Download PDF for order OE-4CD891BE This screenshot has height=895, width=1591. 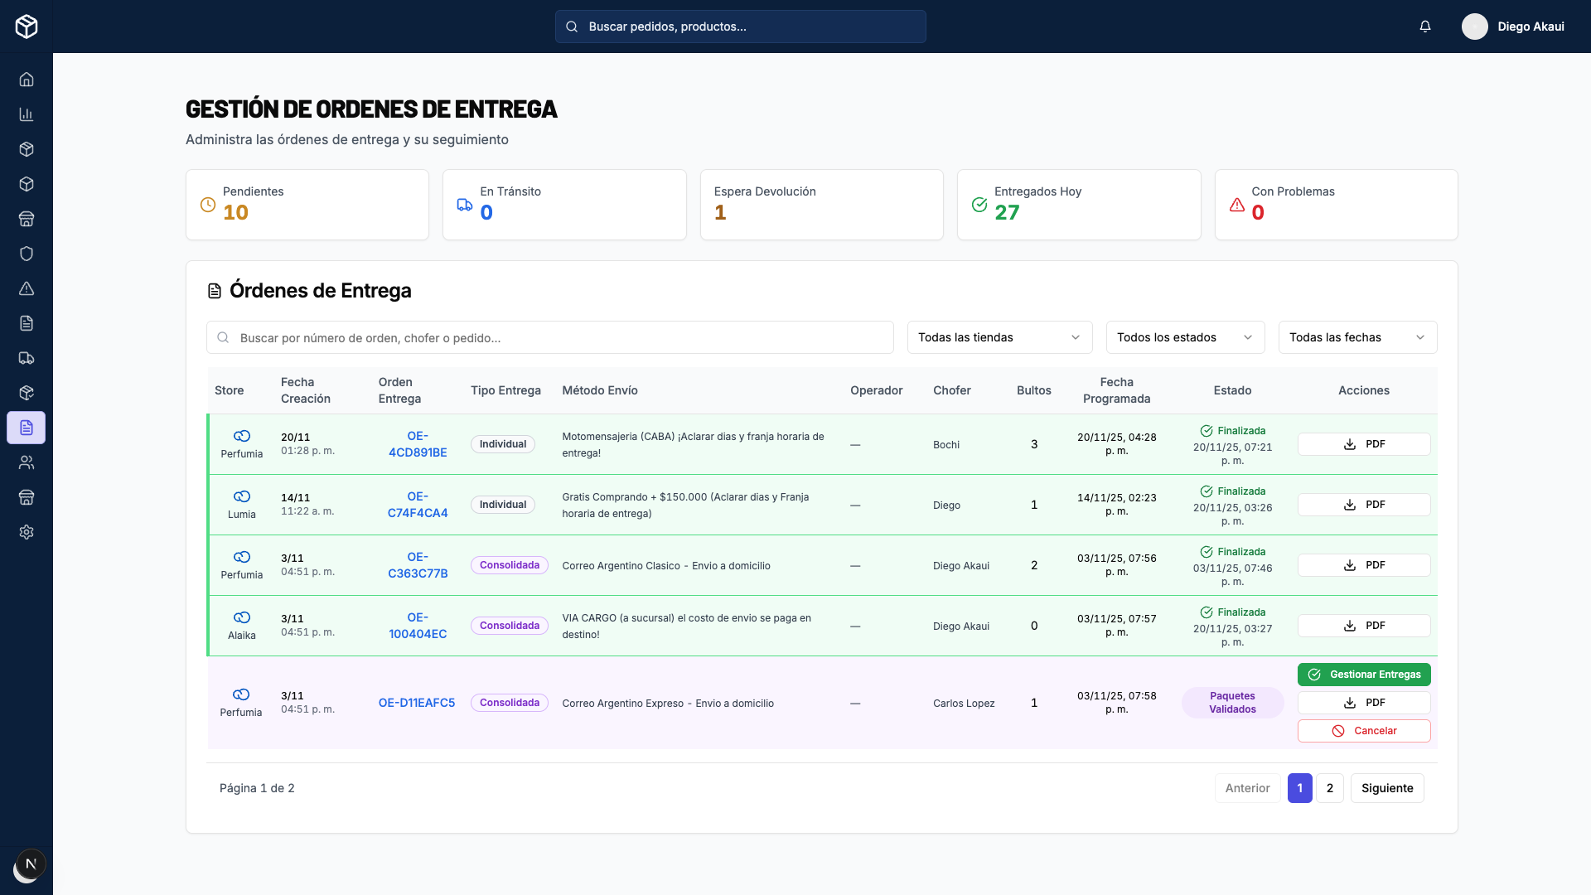click(x=1364, y=444)
